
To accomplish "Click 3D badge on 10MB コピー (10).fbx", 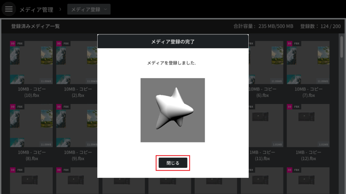I will click(13, 43).
